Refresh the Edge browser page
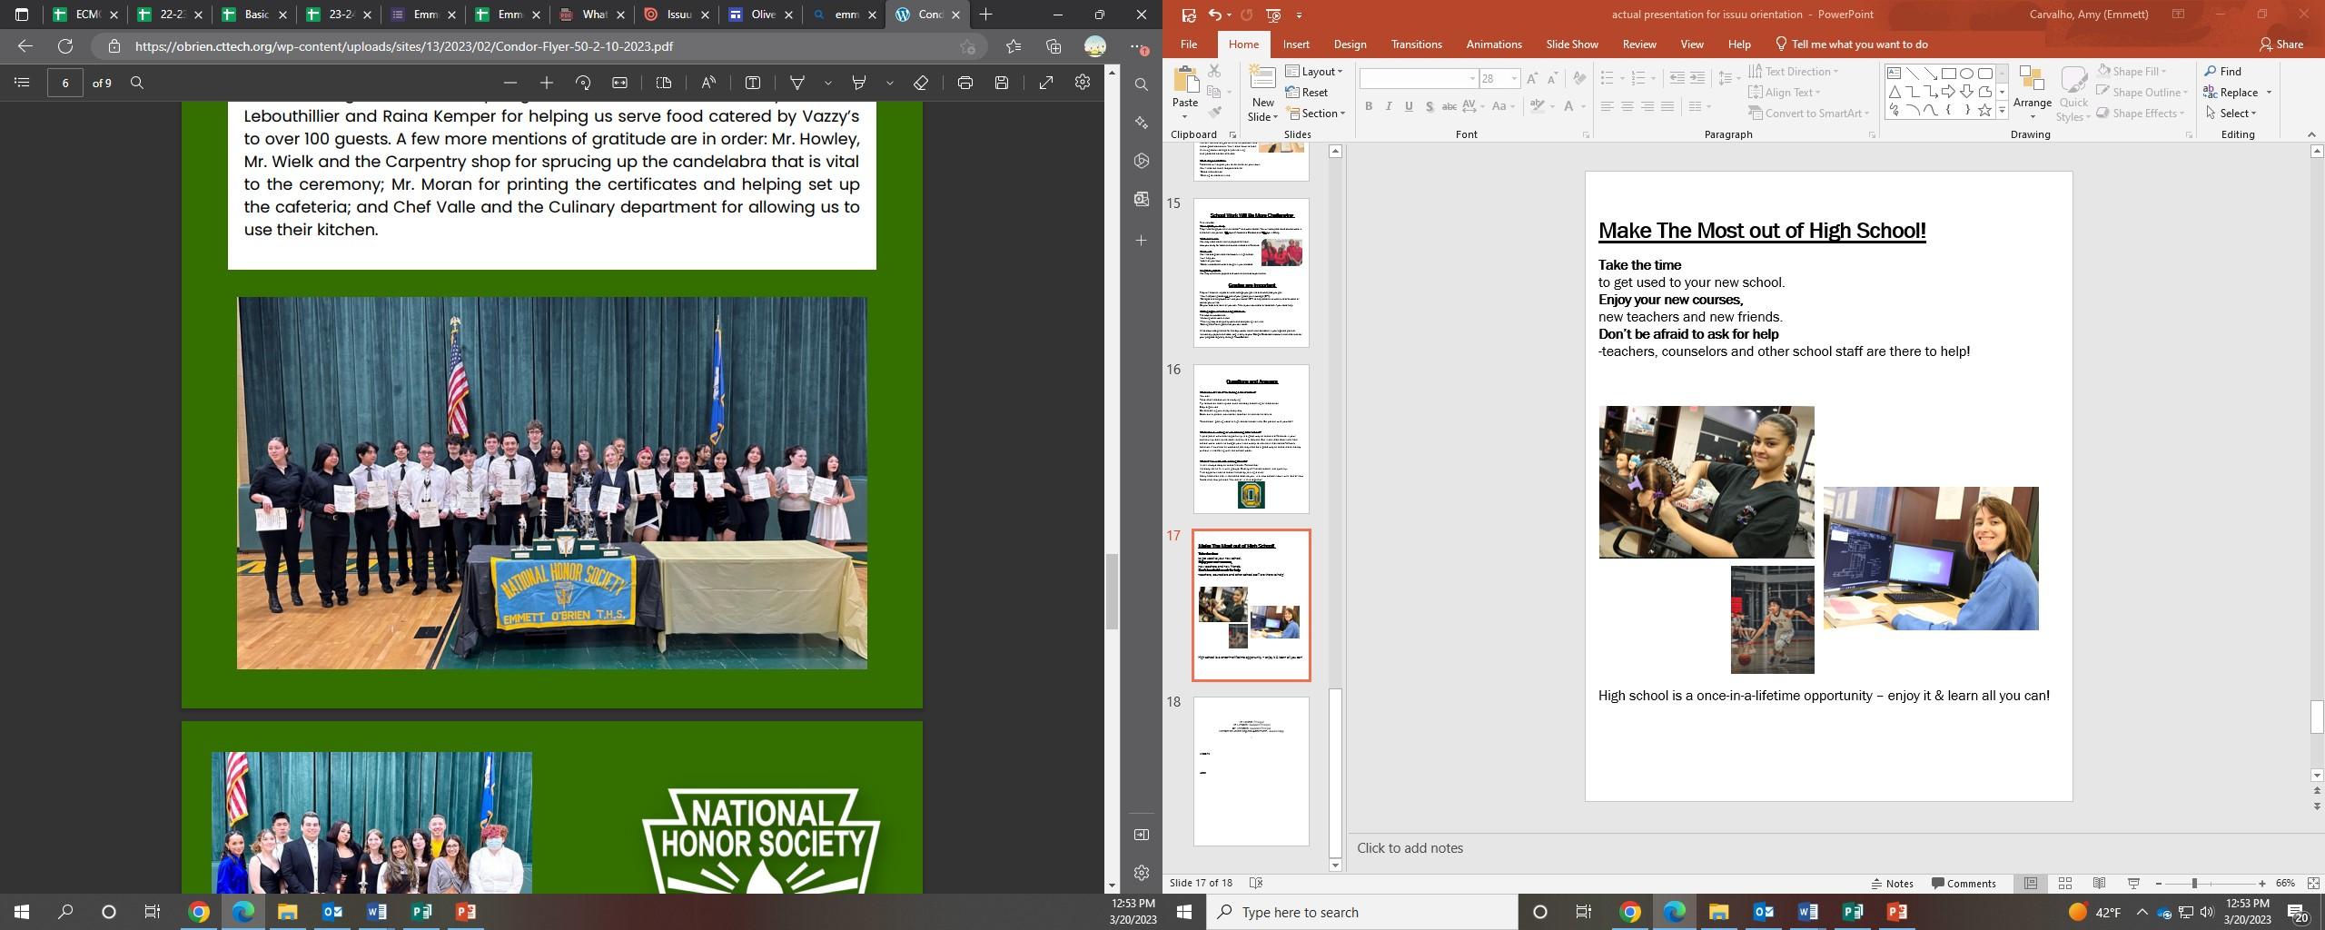The width and height of the screenshot is (2325, 930). click(x=65, y=46)
